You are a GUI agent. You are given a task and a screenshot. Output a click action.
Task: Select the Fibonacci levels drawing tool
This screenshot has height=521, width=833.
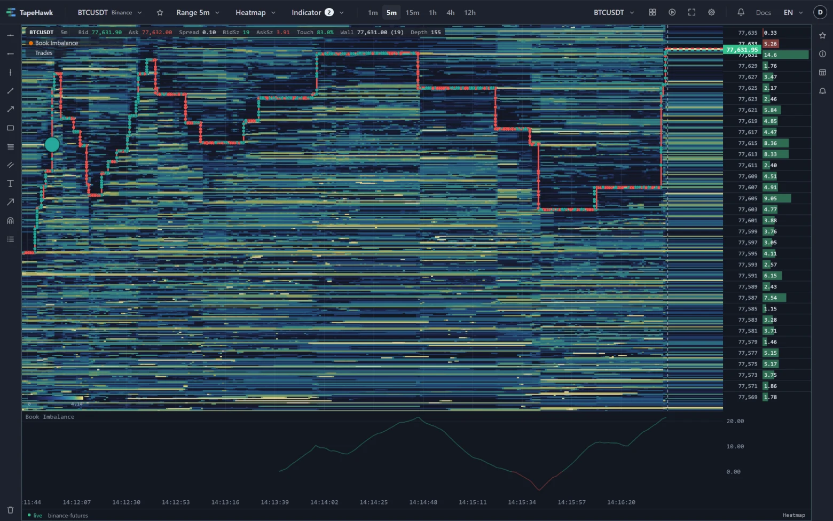pyautogui.click(x=10, y=146)
